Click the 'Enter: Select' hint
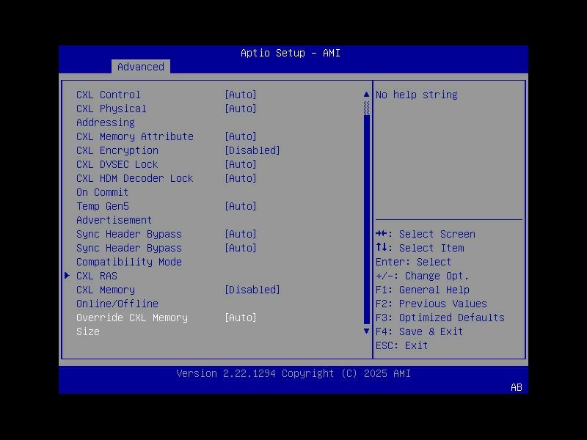The width and height of the screenshot is (587, 440). click(414, 262)
